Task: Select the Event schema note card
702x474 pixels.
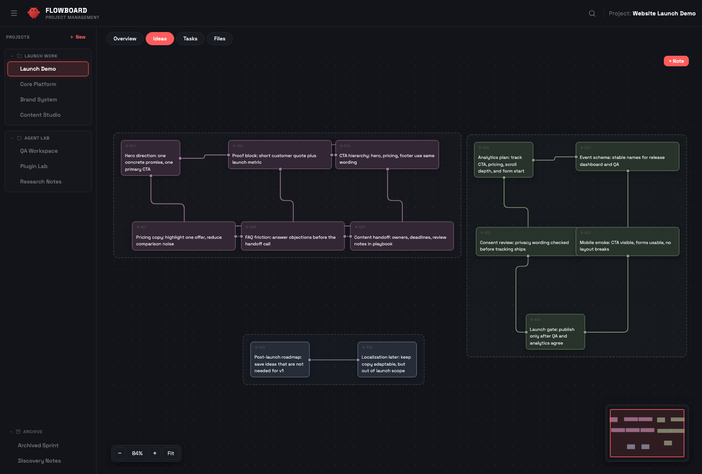Action: (627, 157)
